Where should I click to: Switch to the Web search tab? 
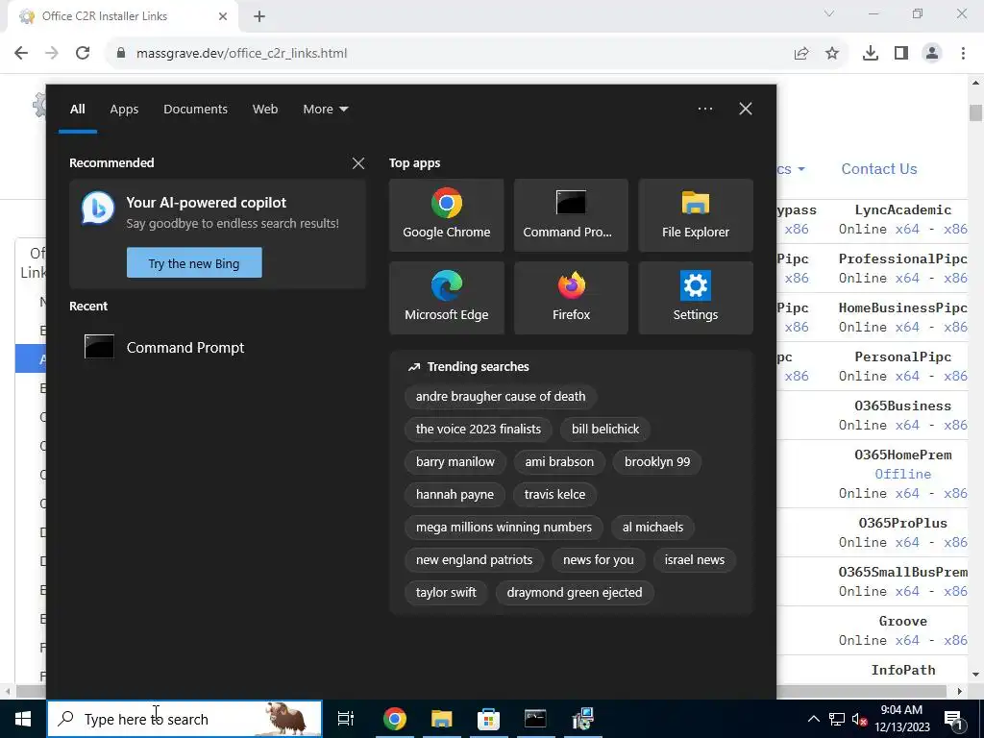265,110
